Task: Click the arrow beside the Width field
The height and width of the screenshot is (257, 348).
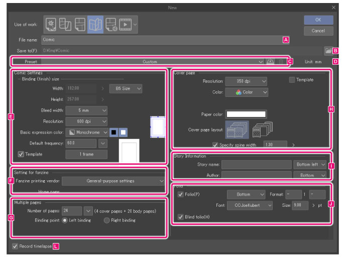Action: (x=102, y=88)
